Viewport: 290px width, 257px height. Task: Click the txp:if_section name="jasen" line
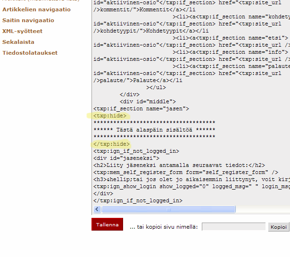click(x=141, y=108)
